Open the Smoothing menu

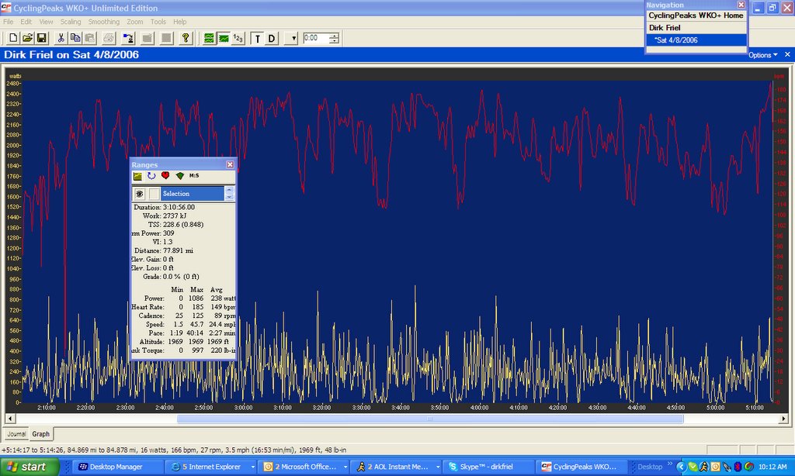[x=104, y=22]
